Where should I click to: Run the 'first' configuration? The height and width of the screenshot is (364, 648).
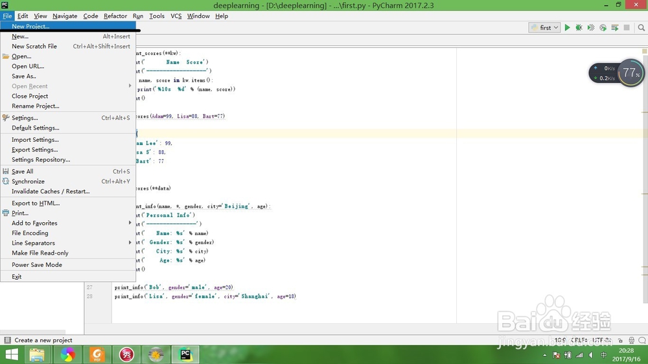tap(567, 27)
